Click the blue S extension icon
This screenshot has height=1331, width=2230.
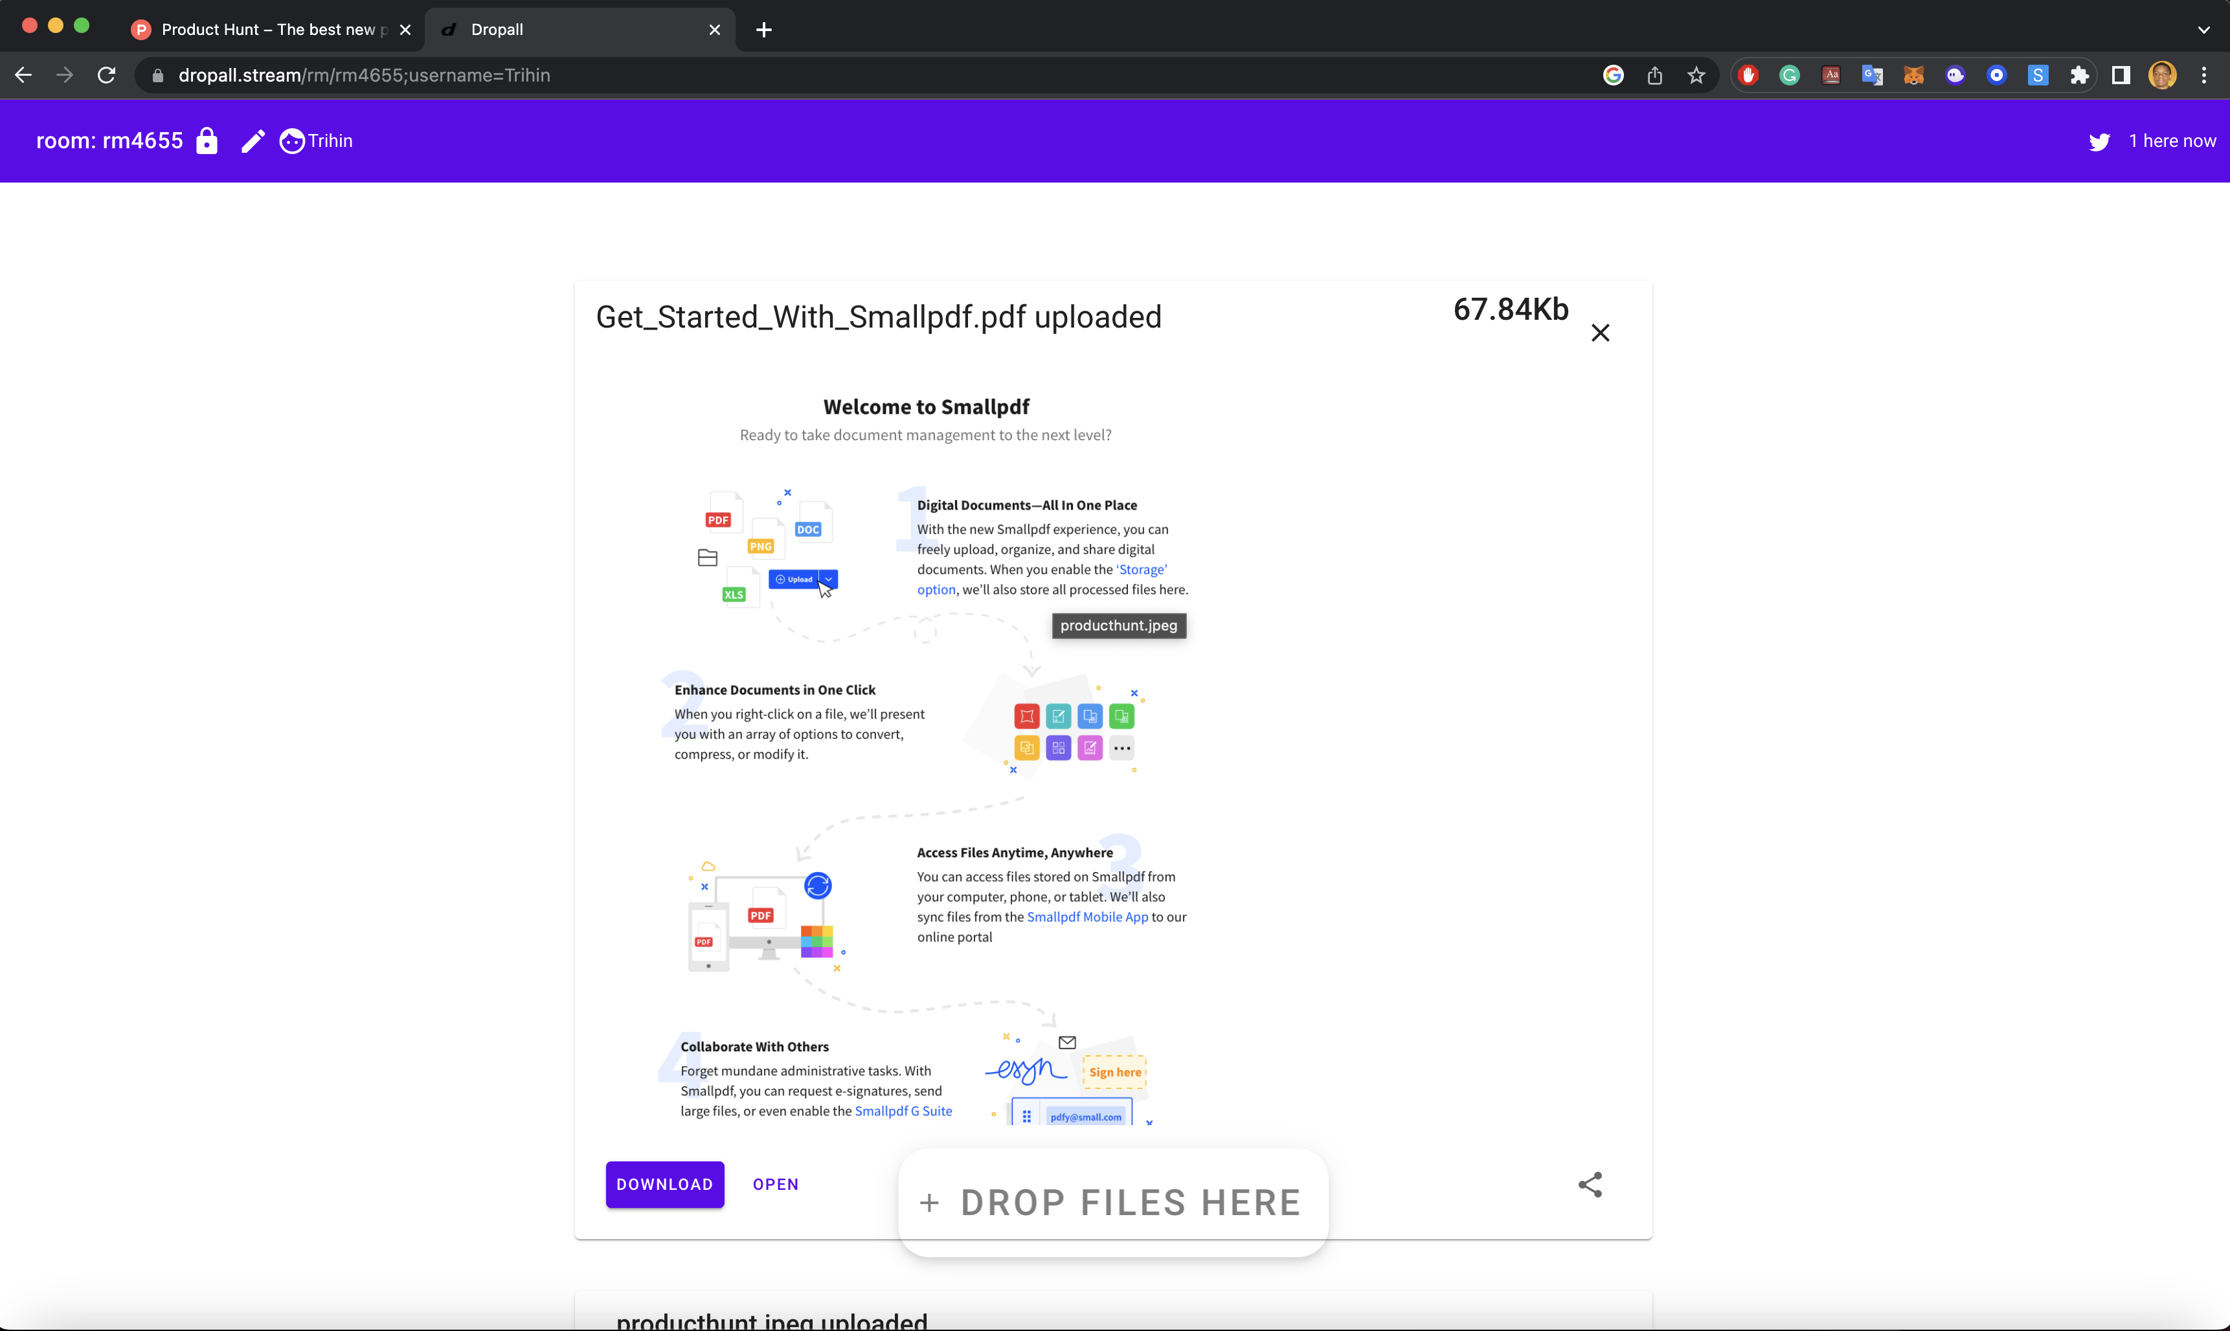[x=2038, y=75]
